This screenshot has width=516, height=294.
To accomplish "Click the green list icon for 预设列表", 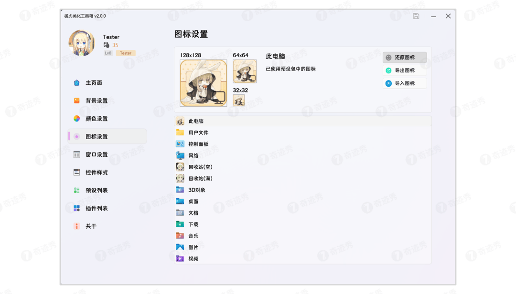I will click(x=76, y=190).
